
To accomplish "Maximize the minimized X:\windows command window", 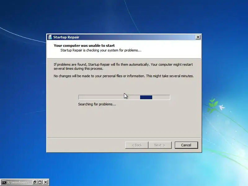I will (x=40, y=182).
